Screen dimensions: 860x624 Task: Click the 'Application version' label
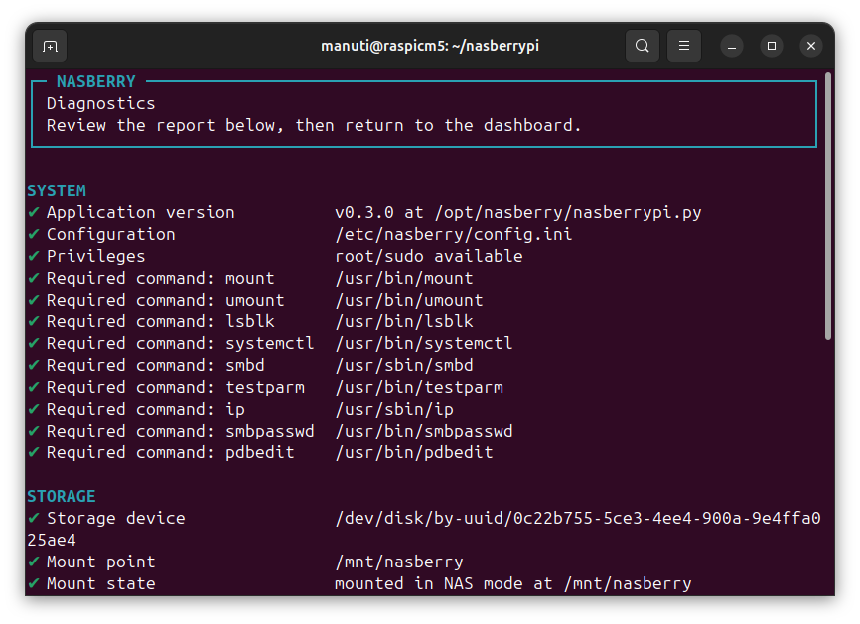pos(141,212)
